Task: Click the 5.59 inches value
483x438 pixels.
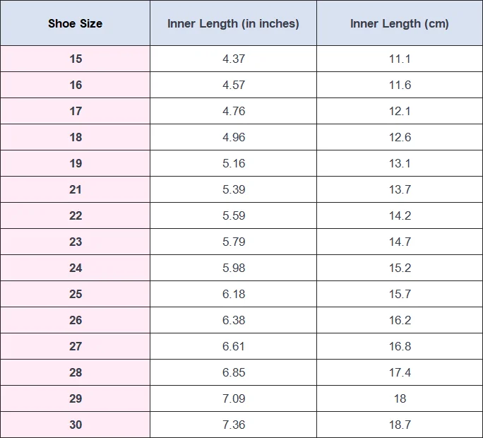Action: tap(234, 215)
